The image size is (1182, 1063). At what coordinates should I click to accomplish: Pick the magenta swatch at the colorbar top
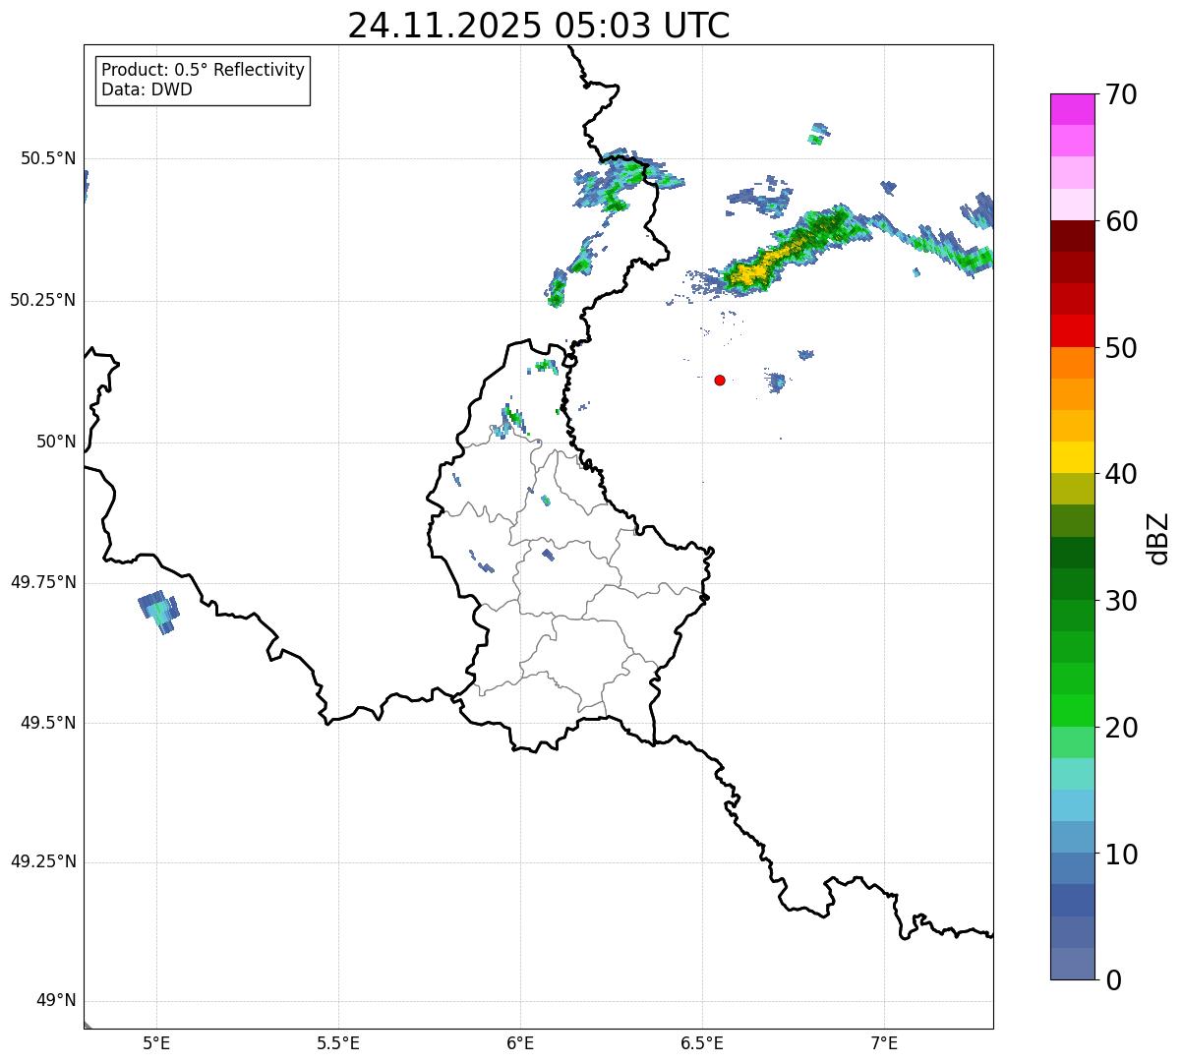click(x=1072, y=109)
